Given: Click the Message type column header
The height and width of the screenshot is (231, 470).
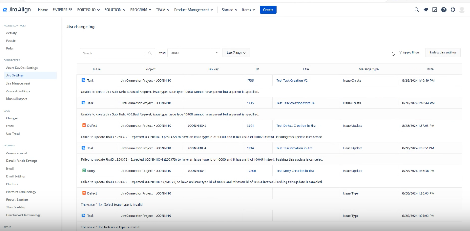Looking at the screenshot, I should (368, 69).
